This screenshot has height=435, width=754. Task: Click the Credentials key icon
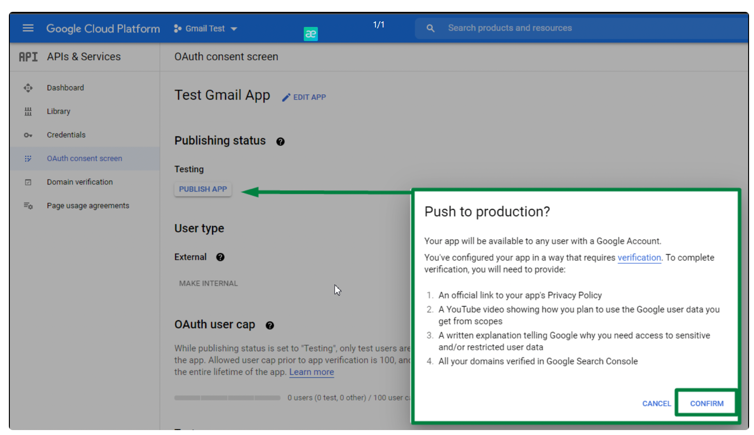tap(28, 135)
